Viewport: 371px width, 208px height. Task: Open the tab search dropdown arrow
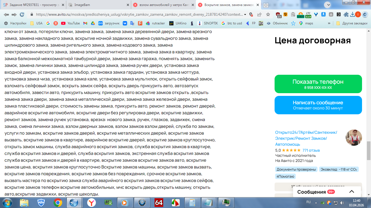point(329,5)
